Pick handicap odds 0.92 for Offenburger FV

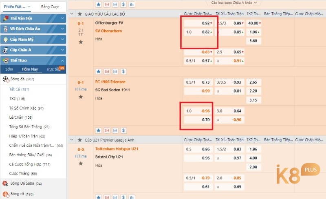click(198, 23)
